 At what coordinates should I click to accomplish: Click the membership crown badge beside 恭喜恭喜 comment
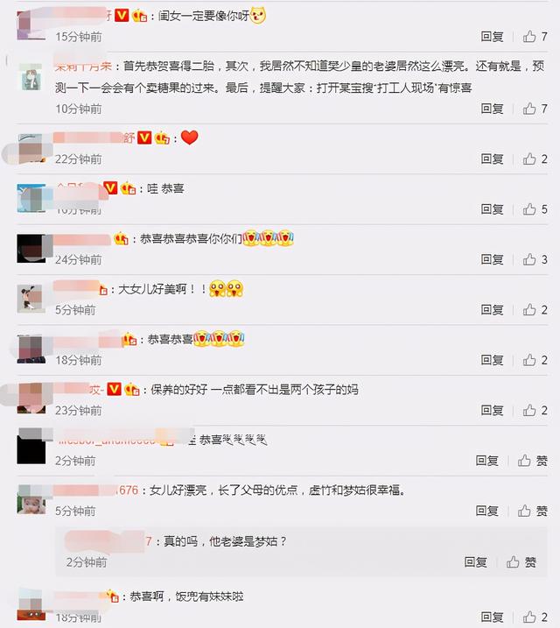click(x=129, y=340)
